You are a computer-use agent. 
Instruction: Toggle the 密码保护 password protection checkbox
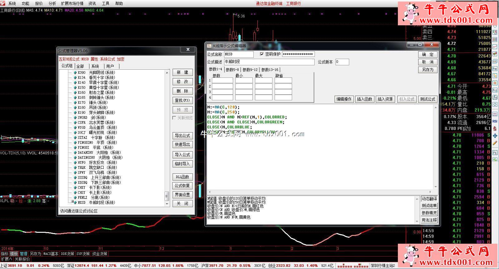pyautogui.click(x=262, y=54)
